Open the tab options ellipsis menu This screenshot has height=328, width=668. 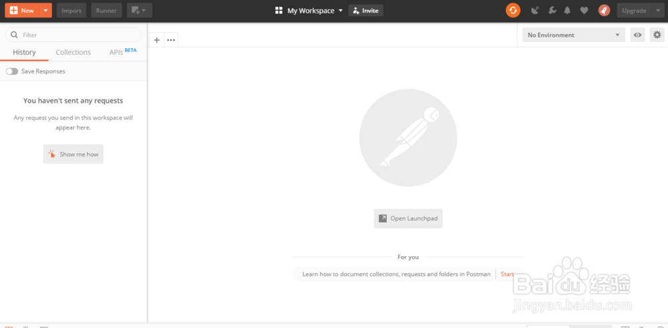[171, 40]
